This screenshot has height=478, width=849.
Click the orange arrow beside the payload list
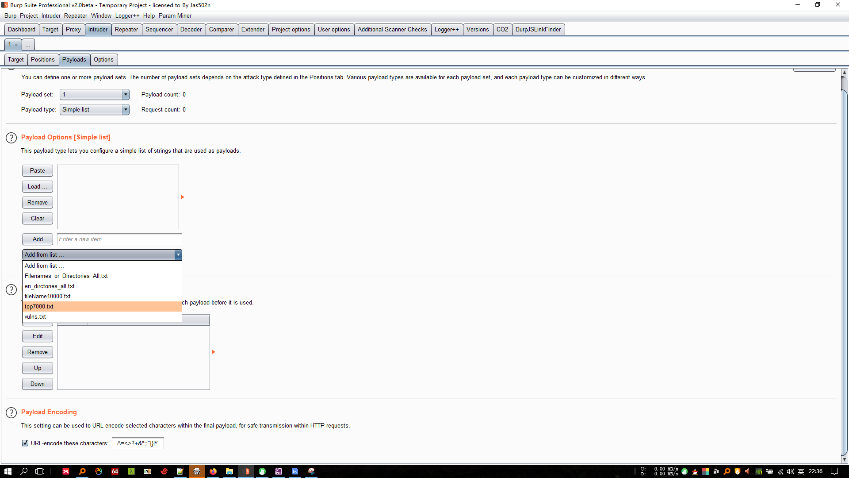tap(182, 197)
